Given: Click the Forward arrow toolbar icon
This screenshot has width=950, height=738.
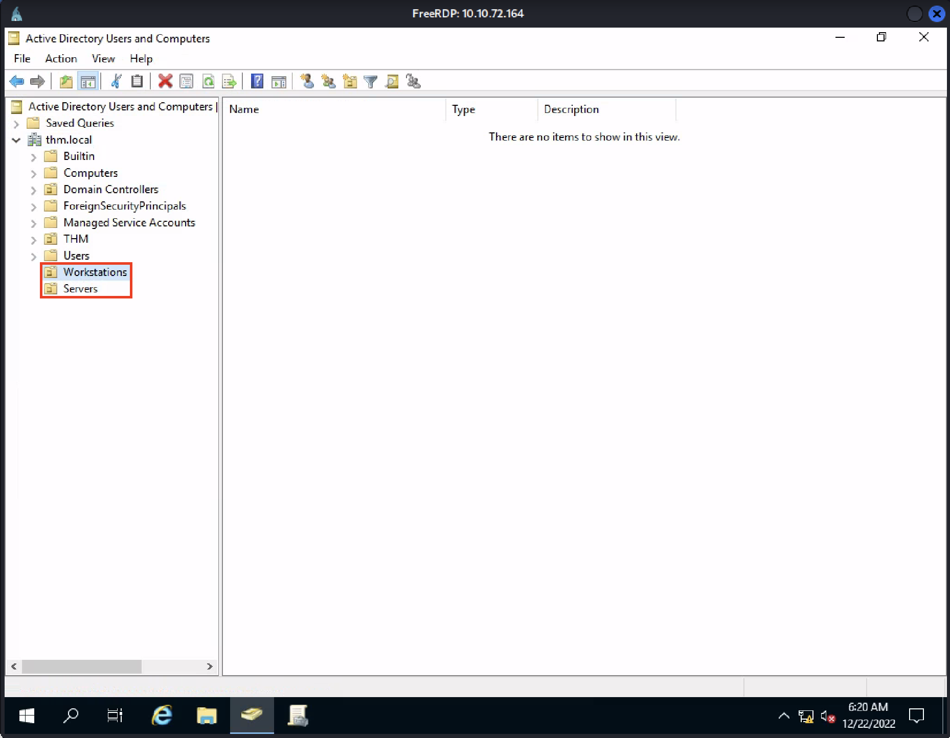Looking at the screenshot, I should click(x=37, y=81).
